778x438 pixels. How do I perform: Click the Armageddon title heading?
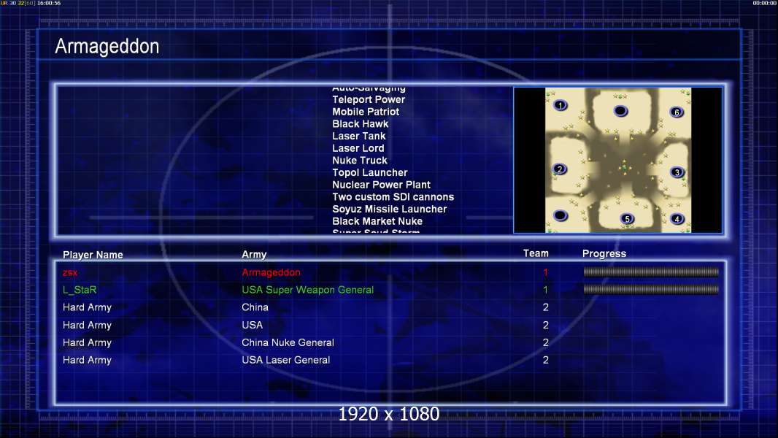(x=107, y=46)
